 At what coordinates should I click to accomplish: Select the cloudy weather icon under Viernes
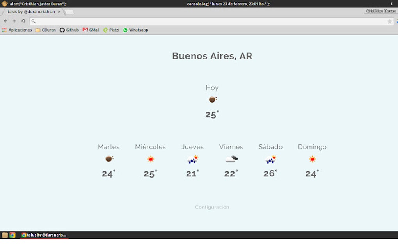231,159
